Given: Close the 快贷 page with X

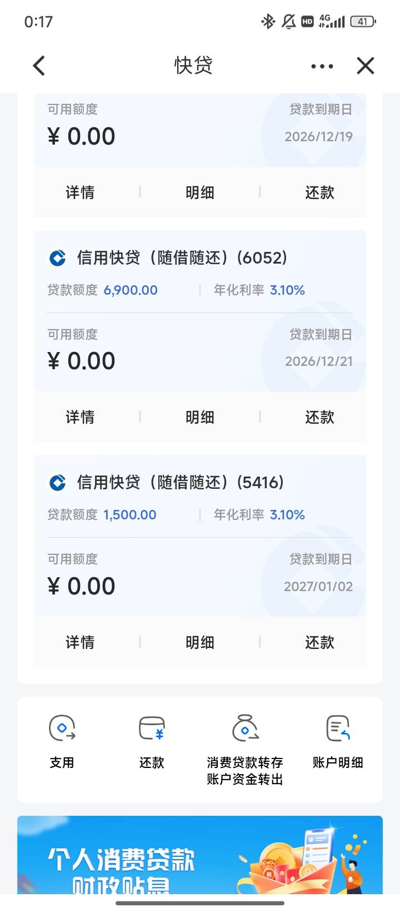Looking at the screenshot, I should click(x=366, y=66).
